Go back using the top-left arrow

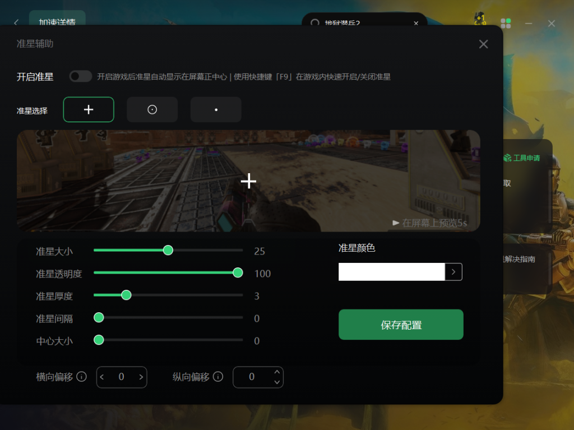[x=16, y=23]
